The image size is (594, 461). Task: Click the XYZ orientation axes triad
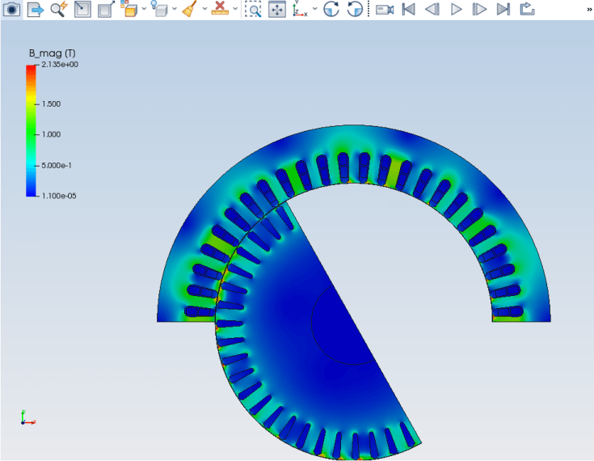click(26, 417)
